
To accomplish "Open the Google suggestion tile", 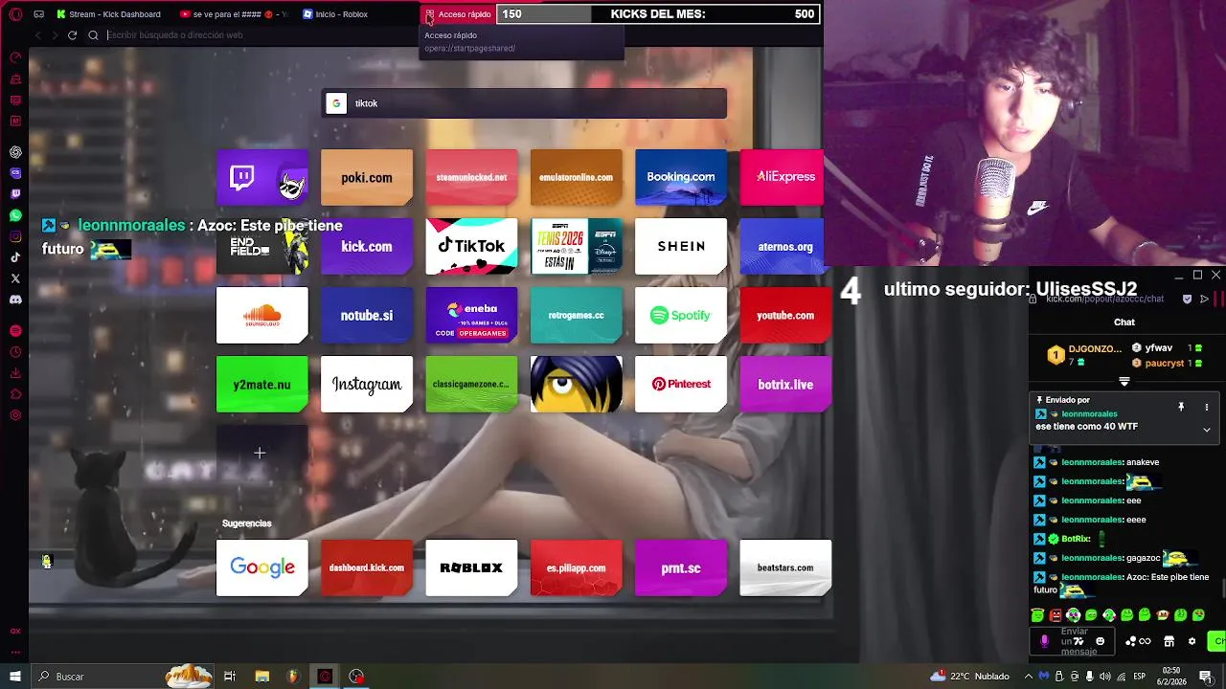I will pos(262,567).
